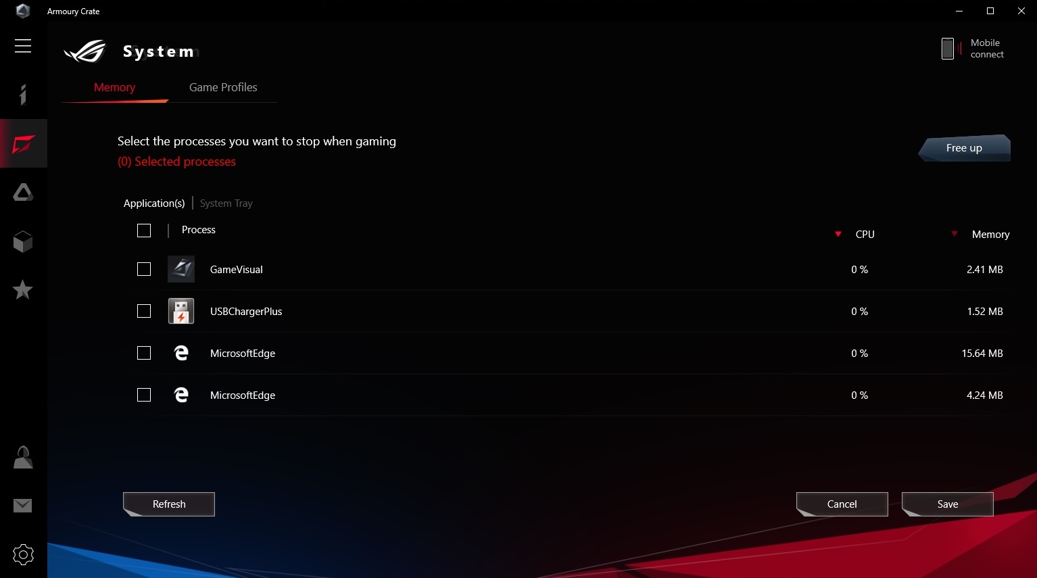1037x578 pixels.
Task: Open the settings gear in the sidebar
Action: click(x=23, y=555)
